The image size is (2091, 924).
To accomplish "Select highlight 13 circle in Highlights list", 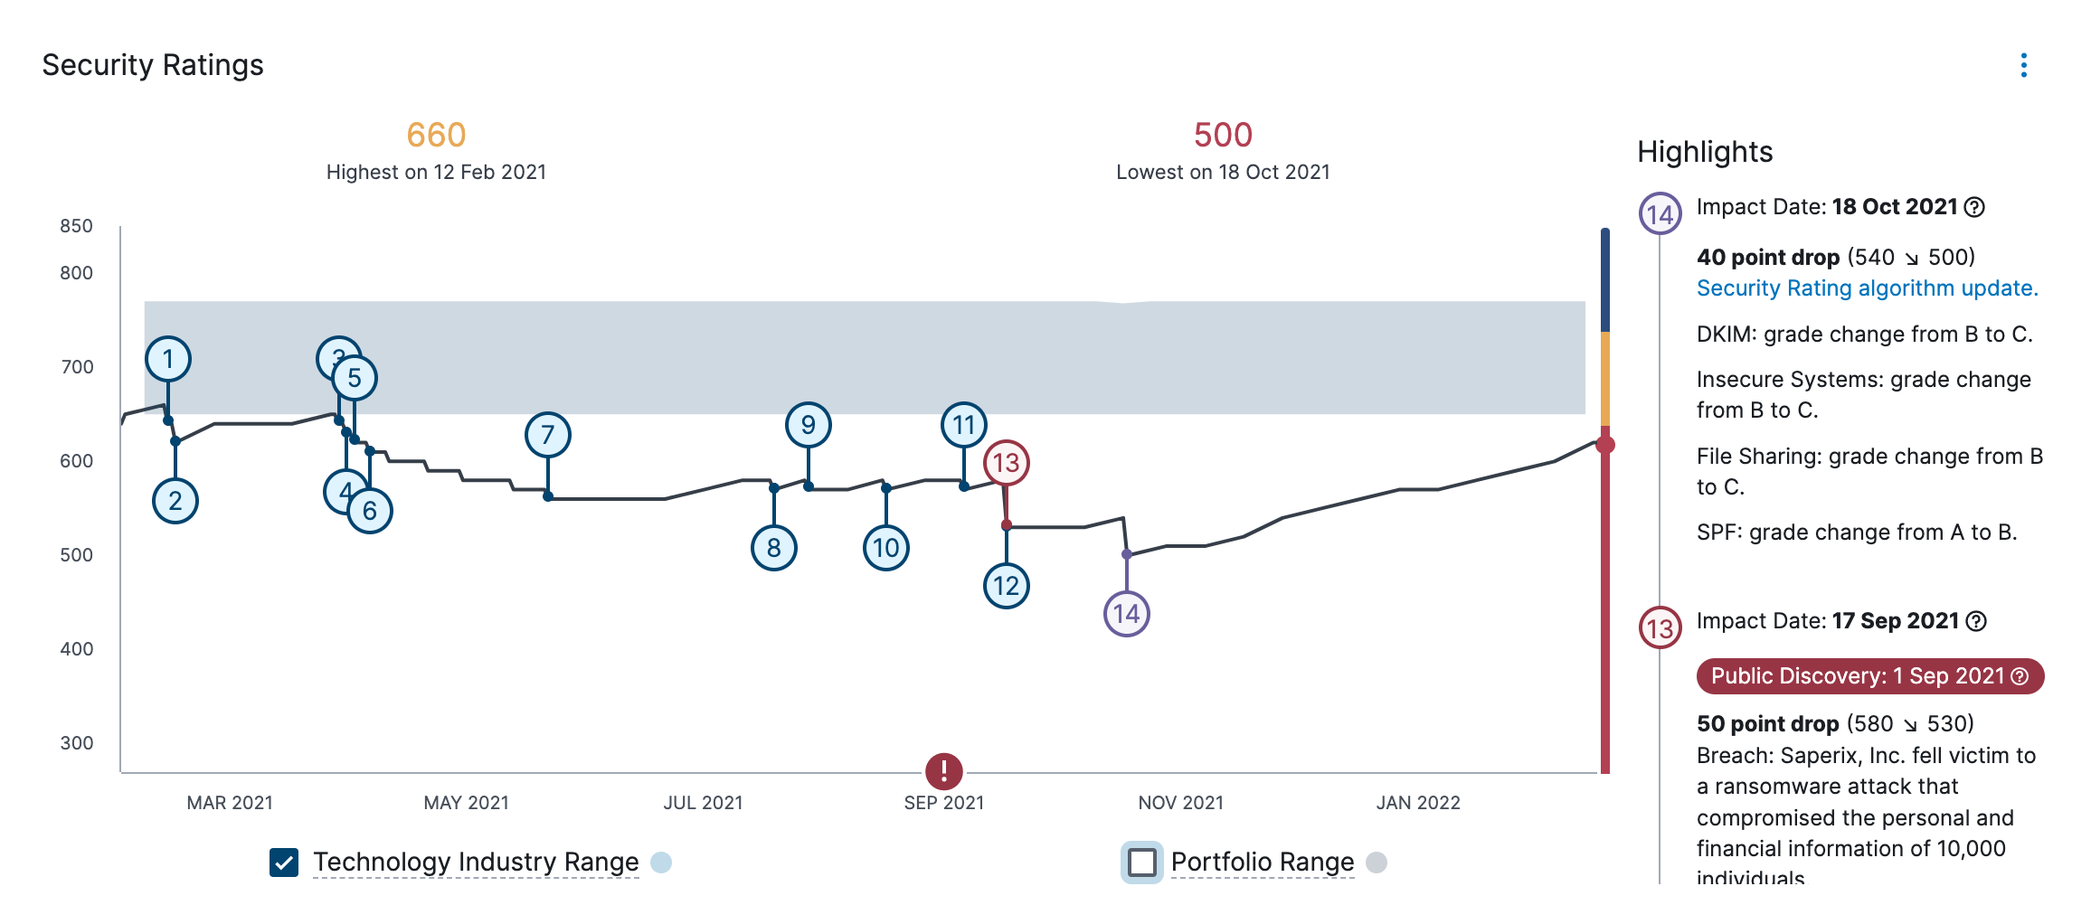I will tap(1660, 628).
